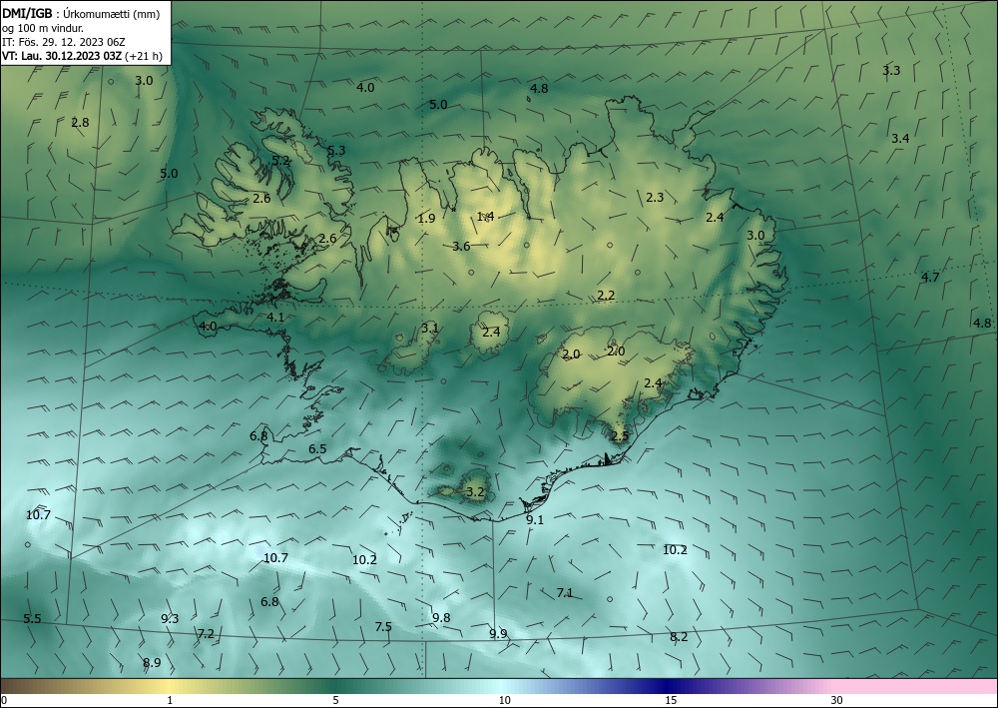Click the '30' tick on color scale
Screen dimensions: 998x708
click(x=837, y=701)
